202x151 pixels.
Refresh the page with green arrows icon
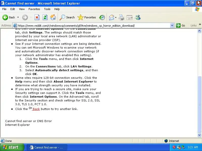tap(45, 17)
